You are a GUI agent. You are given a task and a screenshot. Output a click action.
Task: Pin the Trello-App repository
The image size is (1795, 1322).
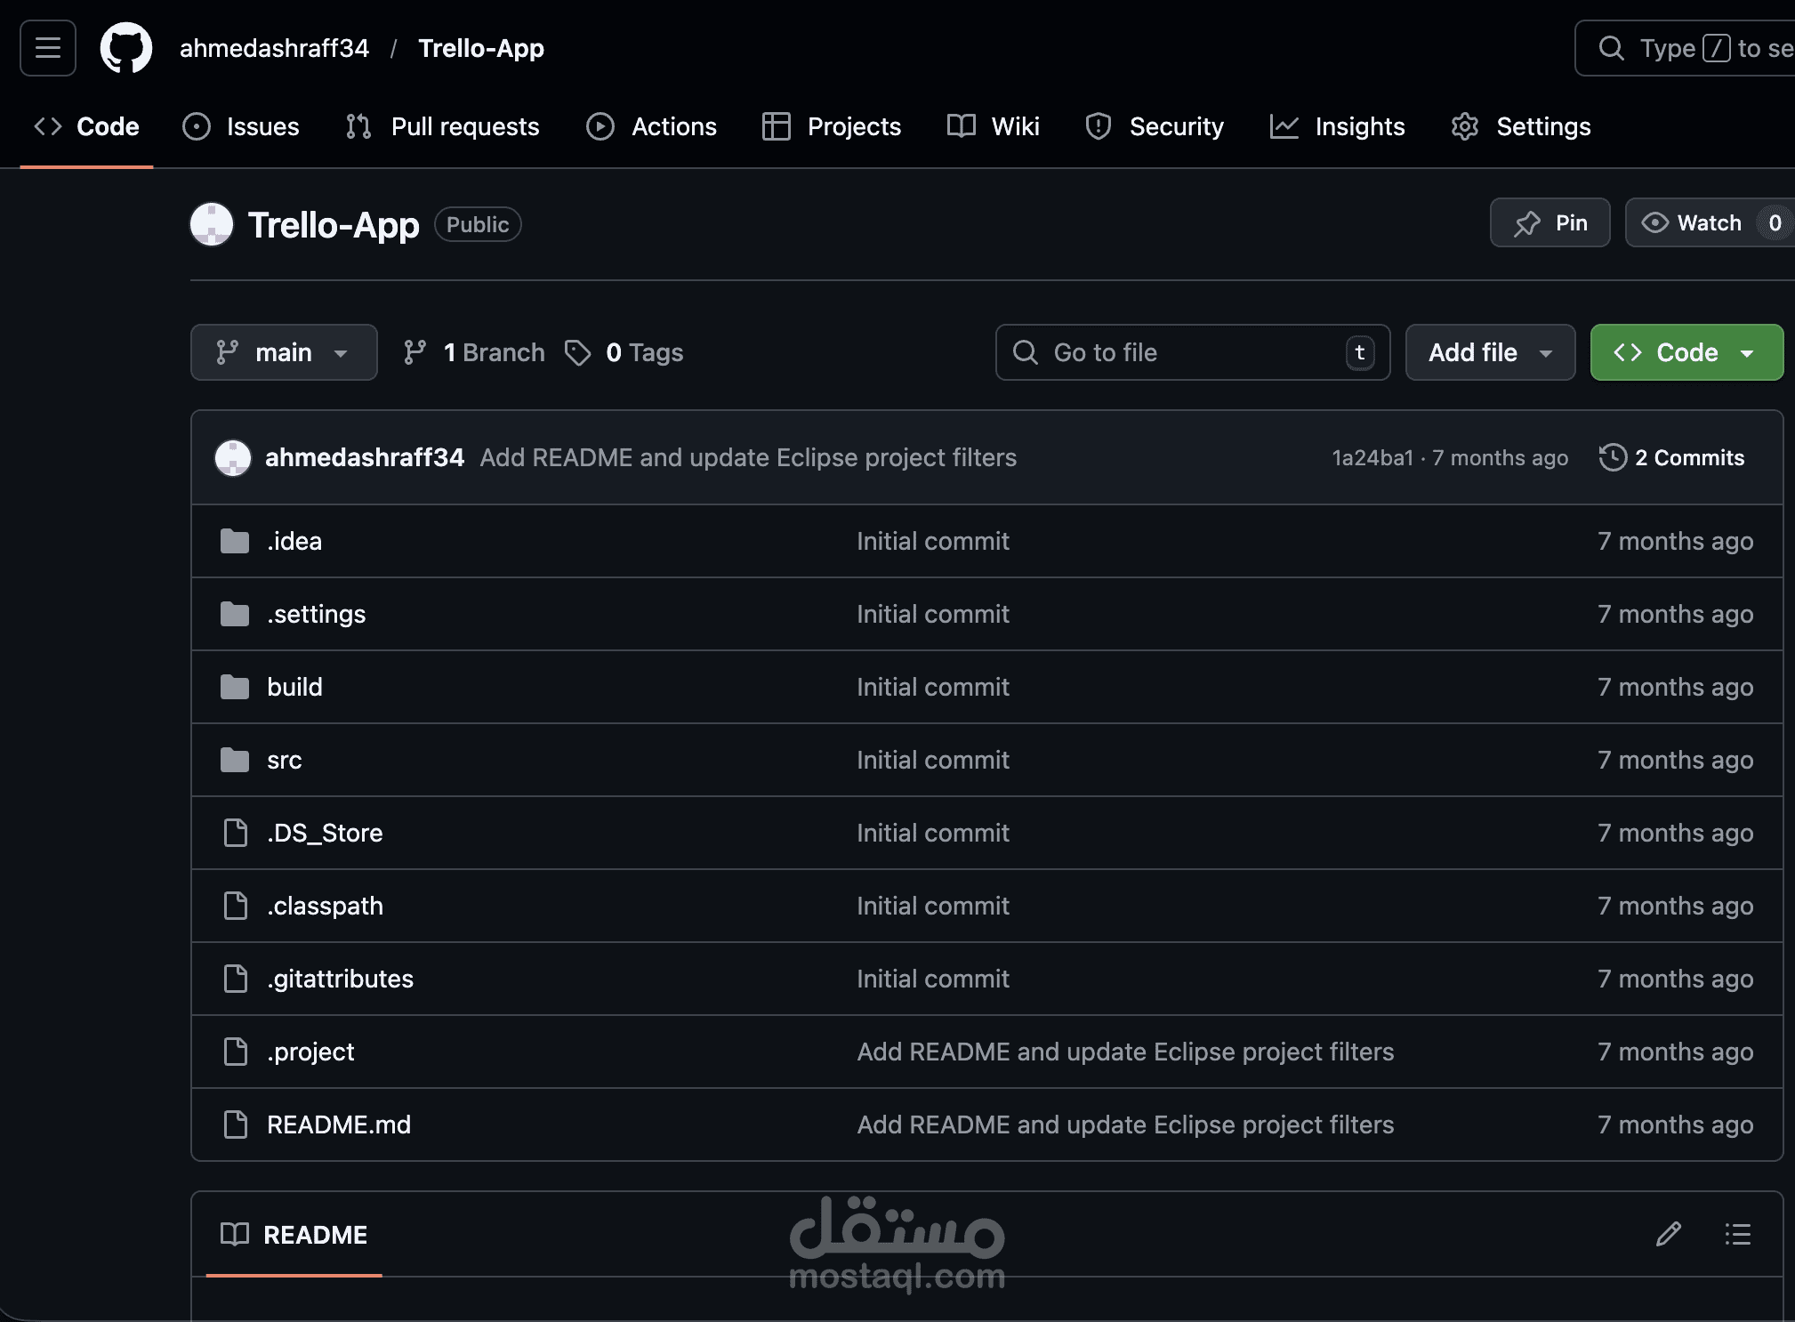[x=1550, y=222]
